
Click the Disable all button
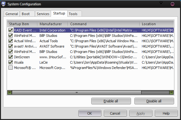154,101
